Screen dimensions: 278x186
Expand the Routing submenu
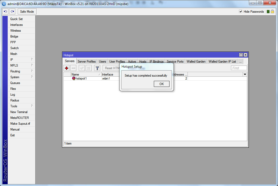(21, 71)
